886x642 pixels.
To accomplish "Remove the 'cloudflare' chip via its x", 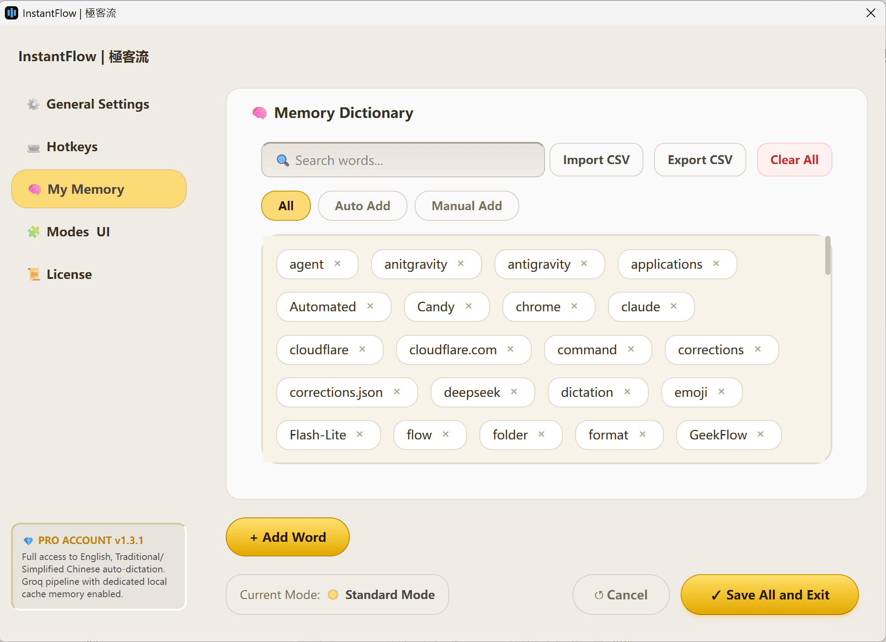I will pyautogui.click(x=362, y=349).
